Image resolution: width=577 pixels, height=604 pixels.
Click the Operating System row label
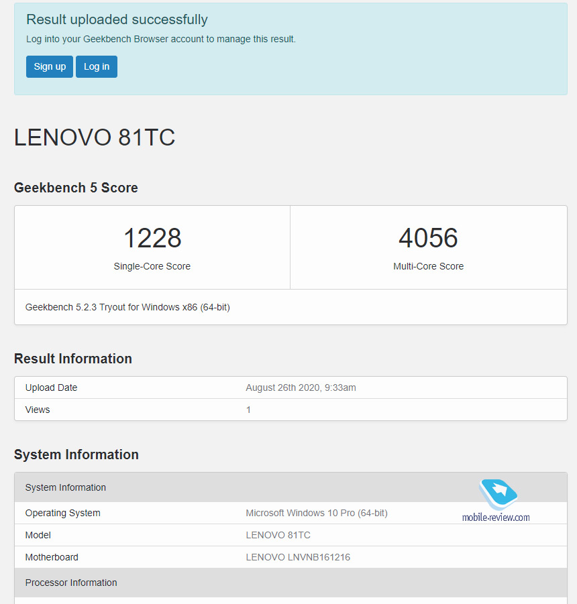pos(63,513)
